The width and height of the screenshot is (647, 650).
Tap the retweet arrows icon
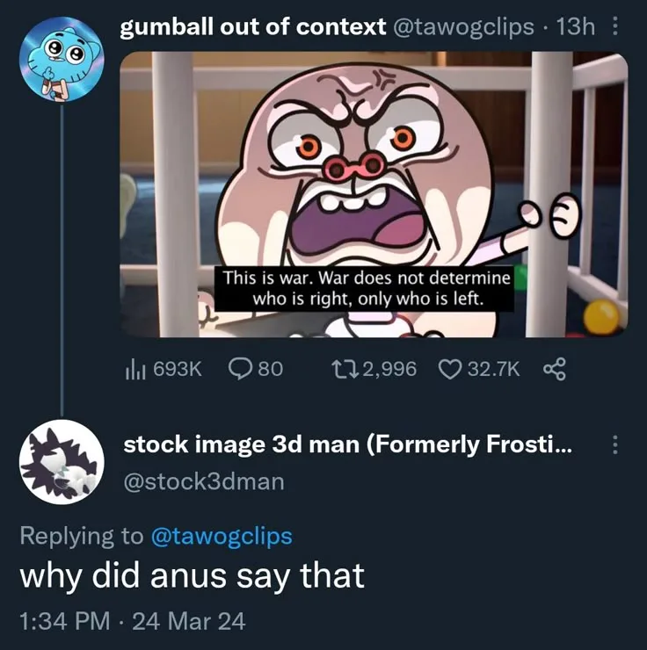pos(345,369)
